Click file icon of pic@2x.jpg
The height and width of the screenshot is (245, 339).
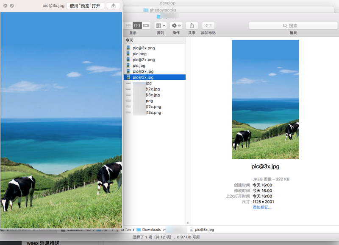click(128, 71)
